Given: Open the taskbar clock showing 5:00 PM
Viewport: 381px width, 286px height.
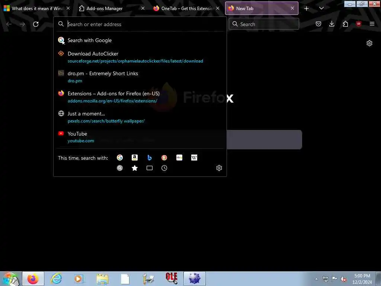Looking at the screenshot, I should [x=362, y=279].
